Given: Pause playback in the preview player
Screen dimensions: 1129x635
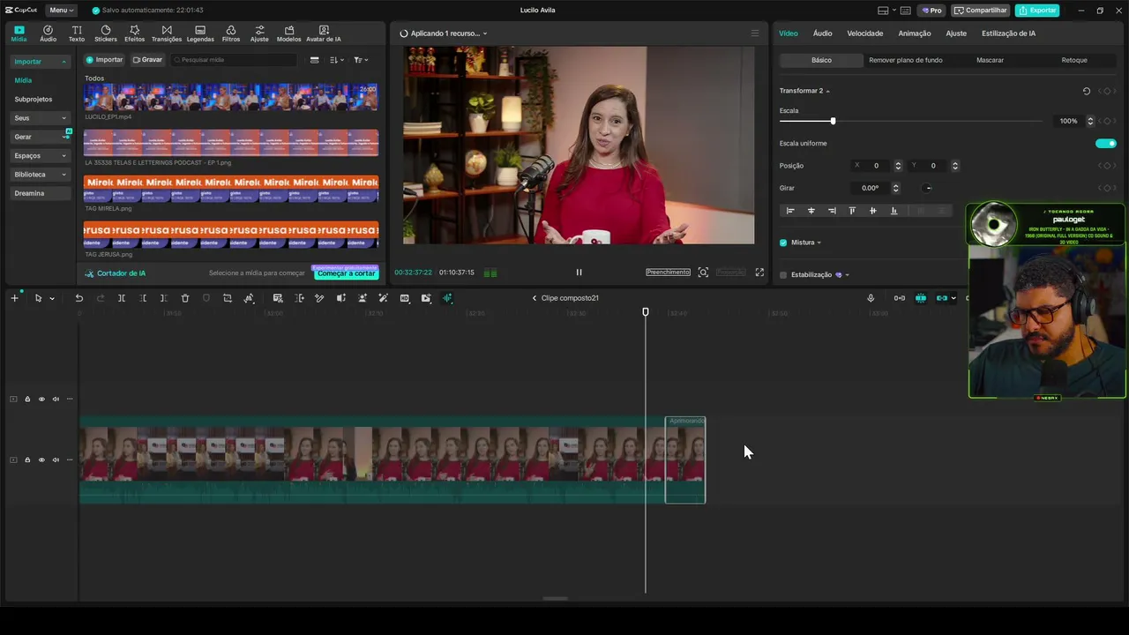Looking at the screenshot, I should (579, 273).
